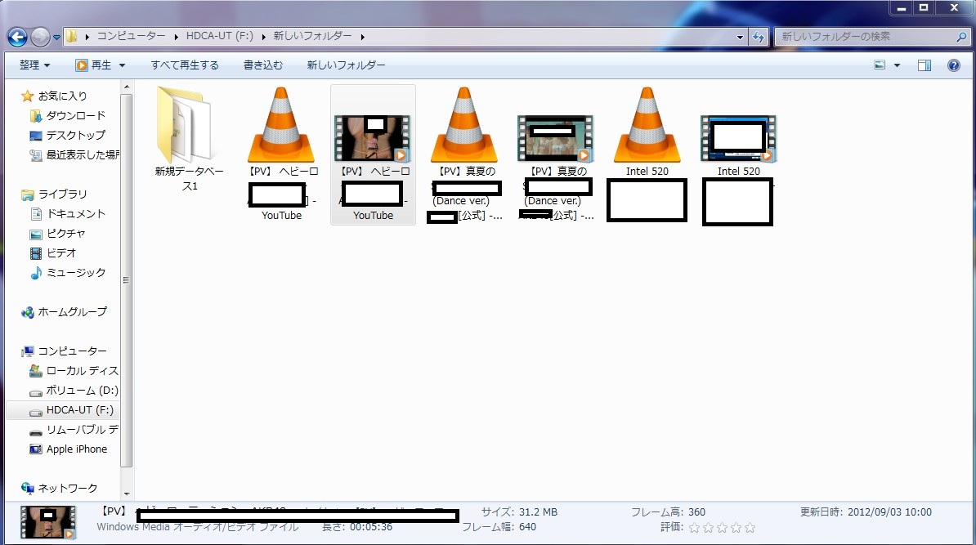Screen dimensions: 976x545
Task: Click the HDCA-UT (F:) breadcrumb segment
Action: 220,36
